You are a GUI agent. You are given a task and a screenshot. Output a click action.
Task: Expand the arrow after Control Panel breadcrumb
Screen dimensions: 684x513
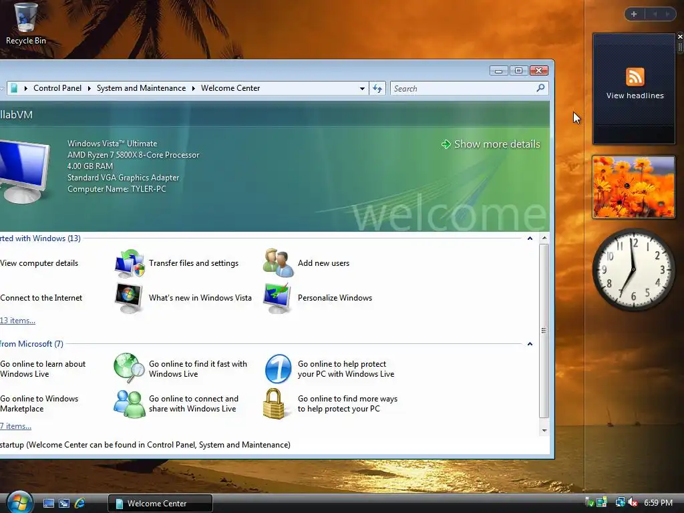click(89, 88)
